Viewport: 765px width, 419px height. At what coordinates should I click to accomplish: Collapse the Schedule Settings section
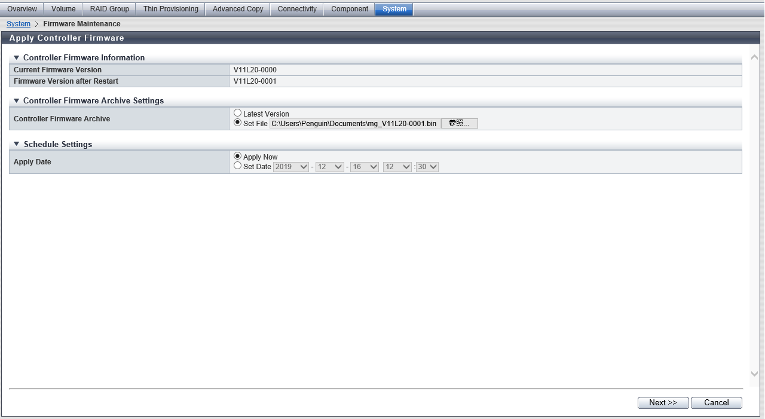click(17, 145)
